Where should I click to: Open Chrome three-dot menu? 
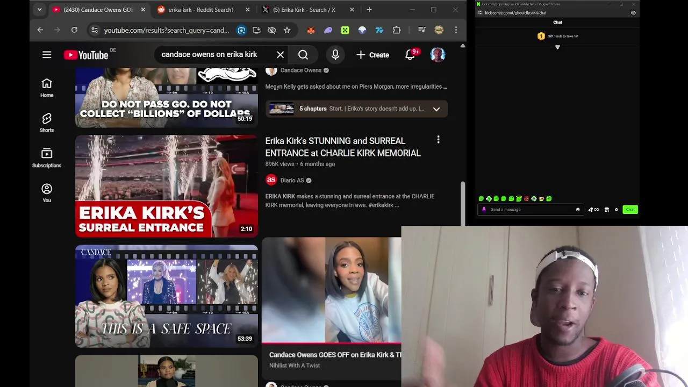[456, 30]
